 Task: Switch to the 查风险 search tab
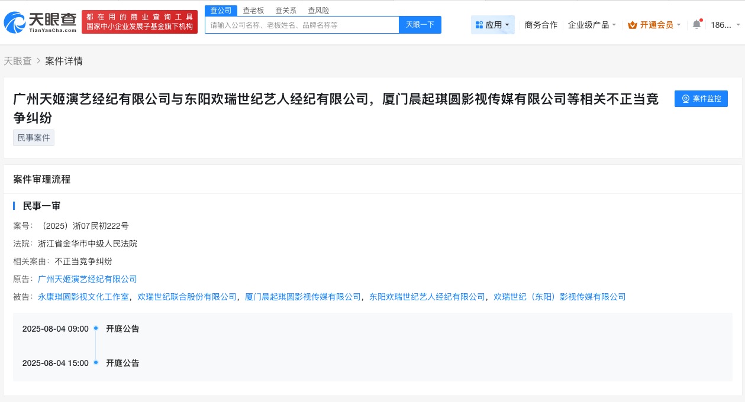(319, 10)
